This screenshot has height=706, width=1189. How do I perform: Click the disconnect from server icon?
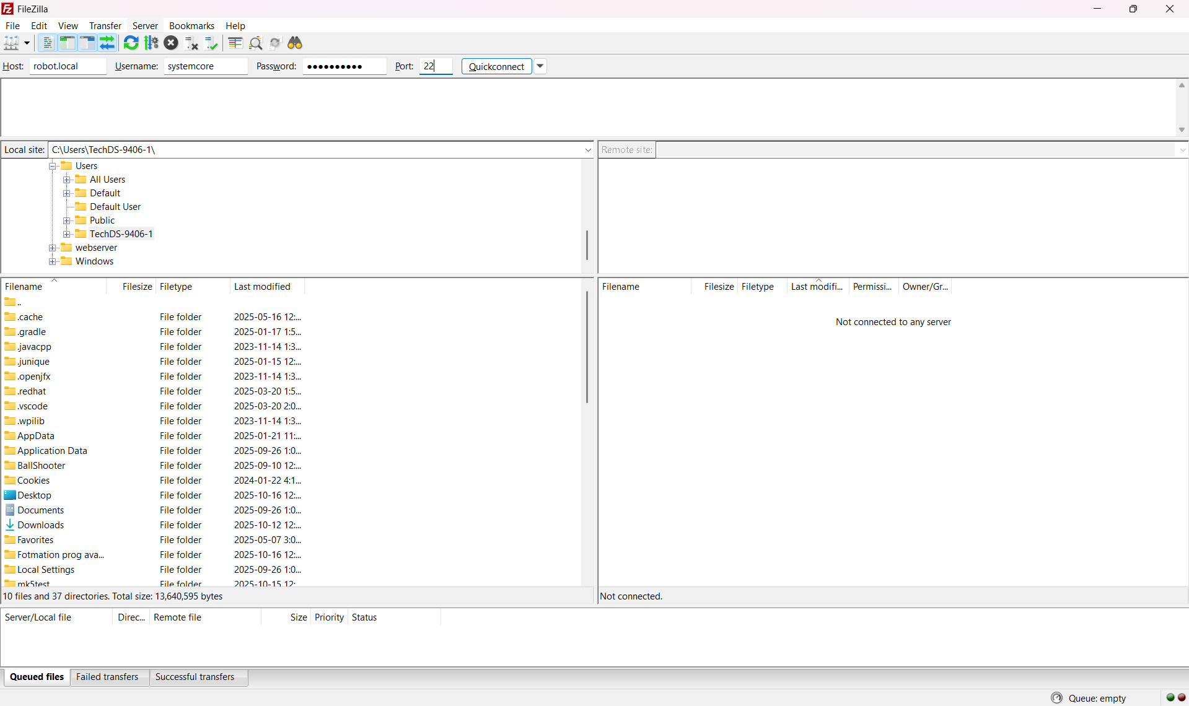click(191, 43)
